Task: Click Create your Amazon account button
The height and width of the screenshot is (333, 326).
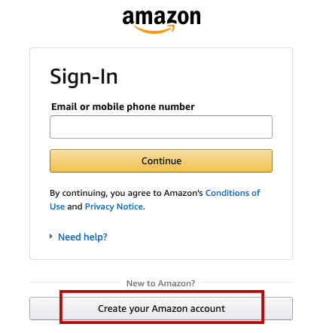Action: point(161,308)
